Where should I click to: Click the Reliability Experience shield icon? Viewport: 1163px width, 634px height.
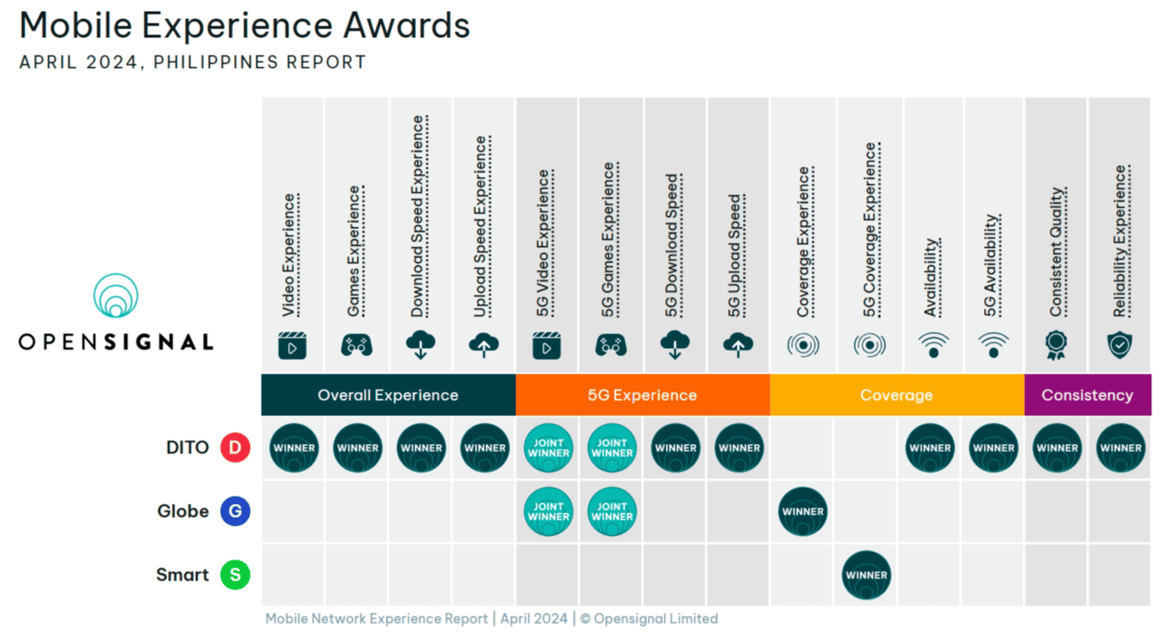(1119, 345)
